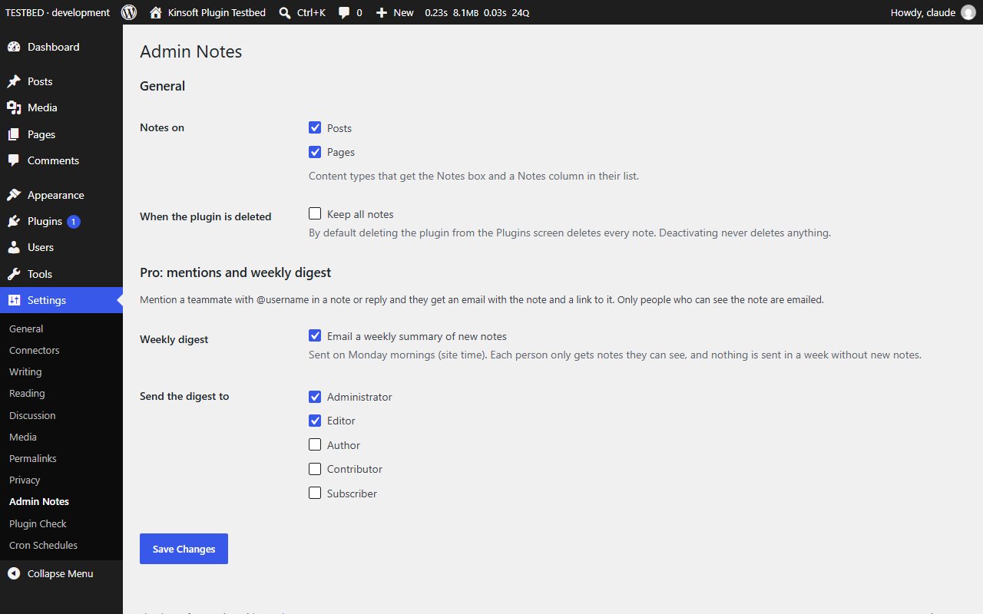Click the Posts pushpin icon
983x614 pixels.
14,81
